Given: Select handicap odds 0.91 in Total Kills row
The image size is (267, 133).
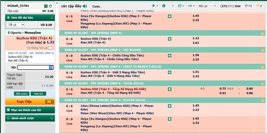Looking at the screenshot, I should pos(223,93).
